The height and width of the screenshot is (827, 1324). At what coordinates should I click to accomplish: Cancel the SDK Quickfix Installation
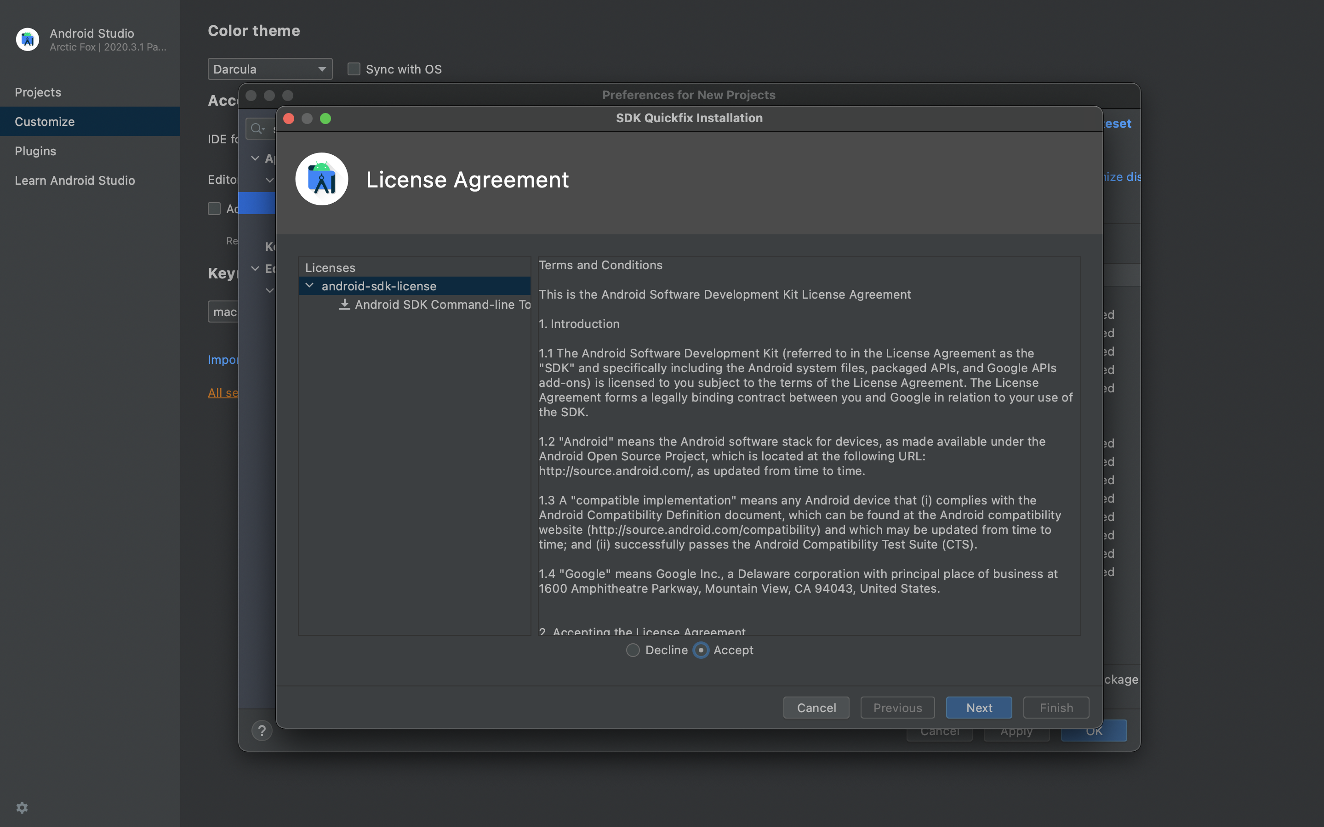coord(816,707)
